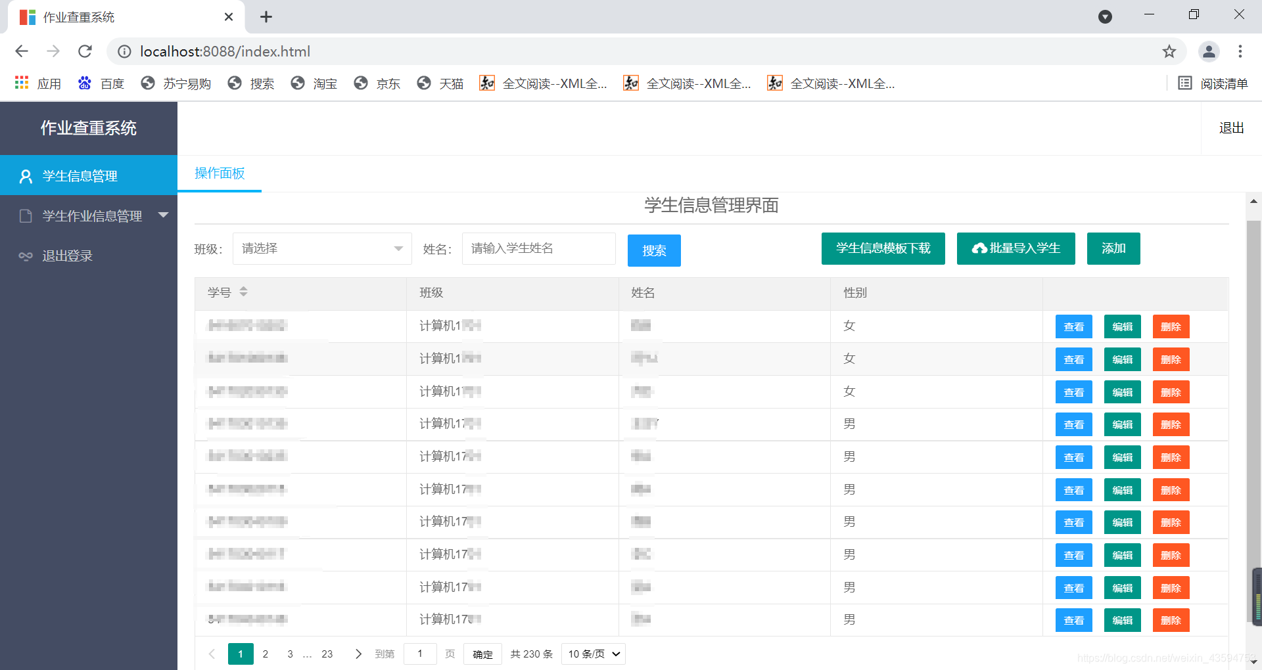Click 学生信息模板下载 button
This screenshot has height=670, width=1262.
coord(883,248)
